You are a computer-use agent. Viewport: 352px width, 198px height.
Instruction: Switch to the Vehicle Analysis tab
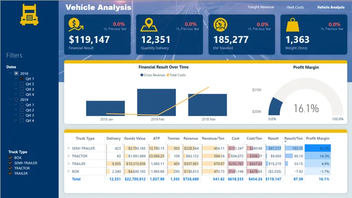point(331,7)
